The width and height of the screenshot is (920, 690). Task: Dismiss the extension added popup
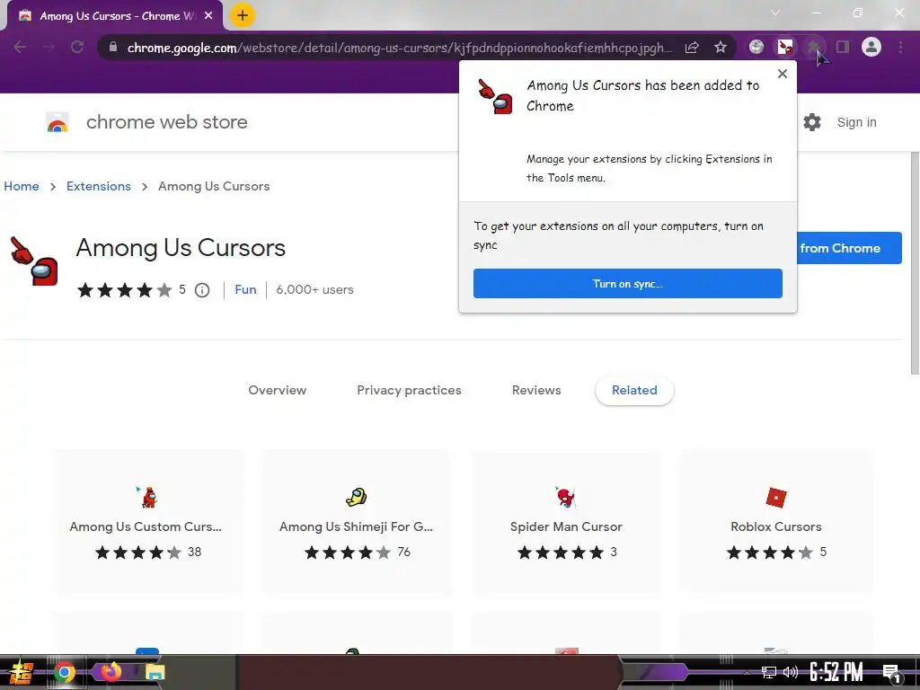tap(783, 74)
